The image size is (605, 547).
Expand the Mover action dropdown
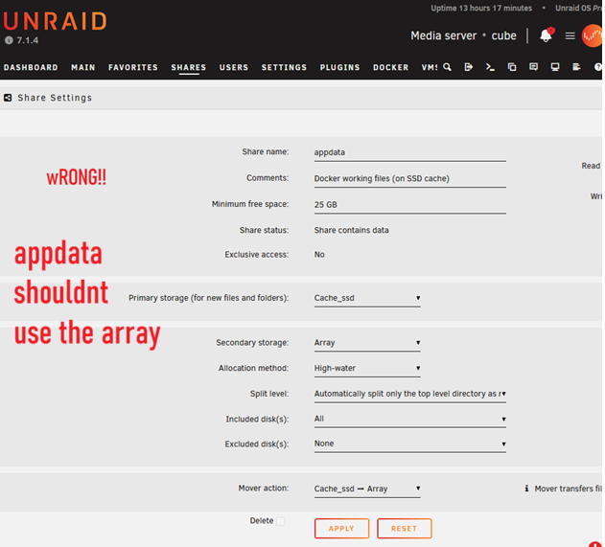point(367,489)
